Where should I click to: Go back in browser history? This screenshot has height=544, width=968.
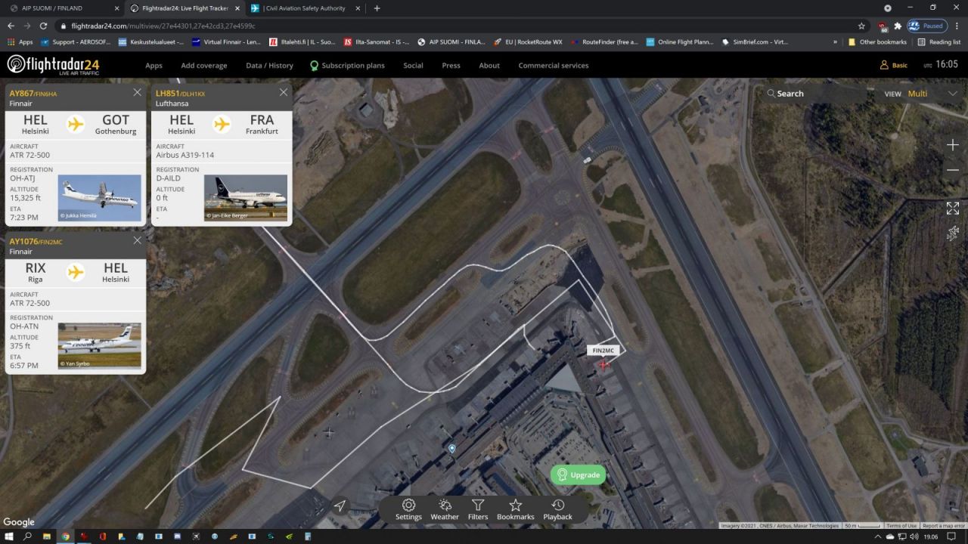click(x=11, y=26)
